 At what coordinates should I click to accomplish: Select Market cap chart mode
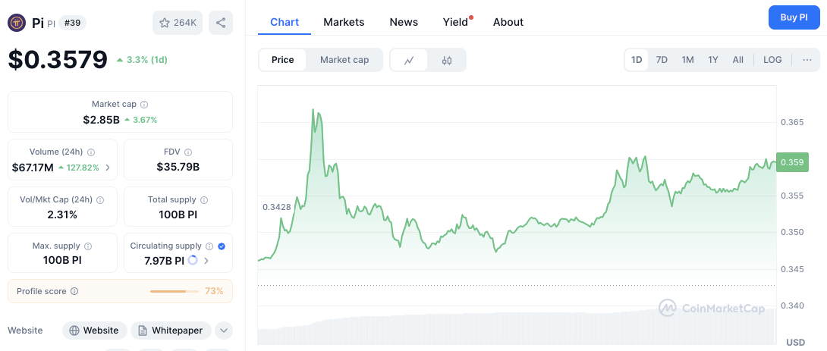tap(344, 60)
